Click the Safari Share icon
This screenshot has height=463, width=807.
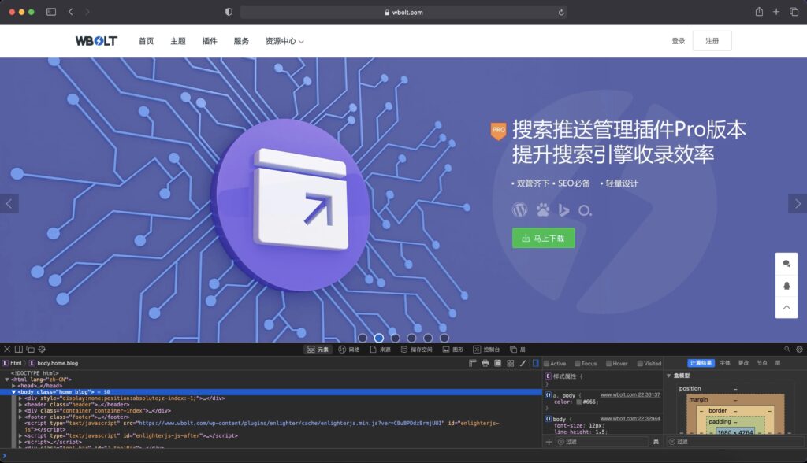click(x=759, y=12)
